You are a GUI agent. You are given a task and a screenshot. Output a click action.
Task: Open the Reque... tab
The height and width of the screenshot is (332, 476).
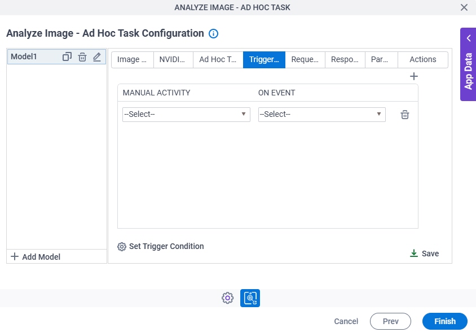pos(305,60)
